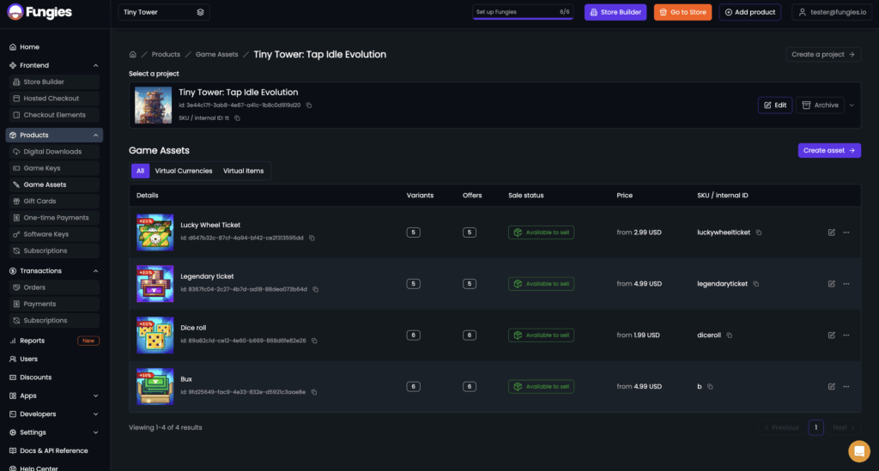Archive the Tiny Tower project
This screenshot has width=879, height=471.
820,106
